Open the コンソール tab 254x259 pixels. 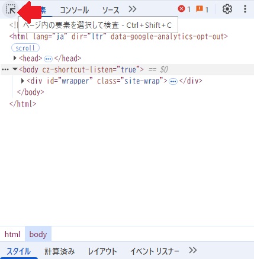(74, 10)
